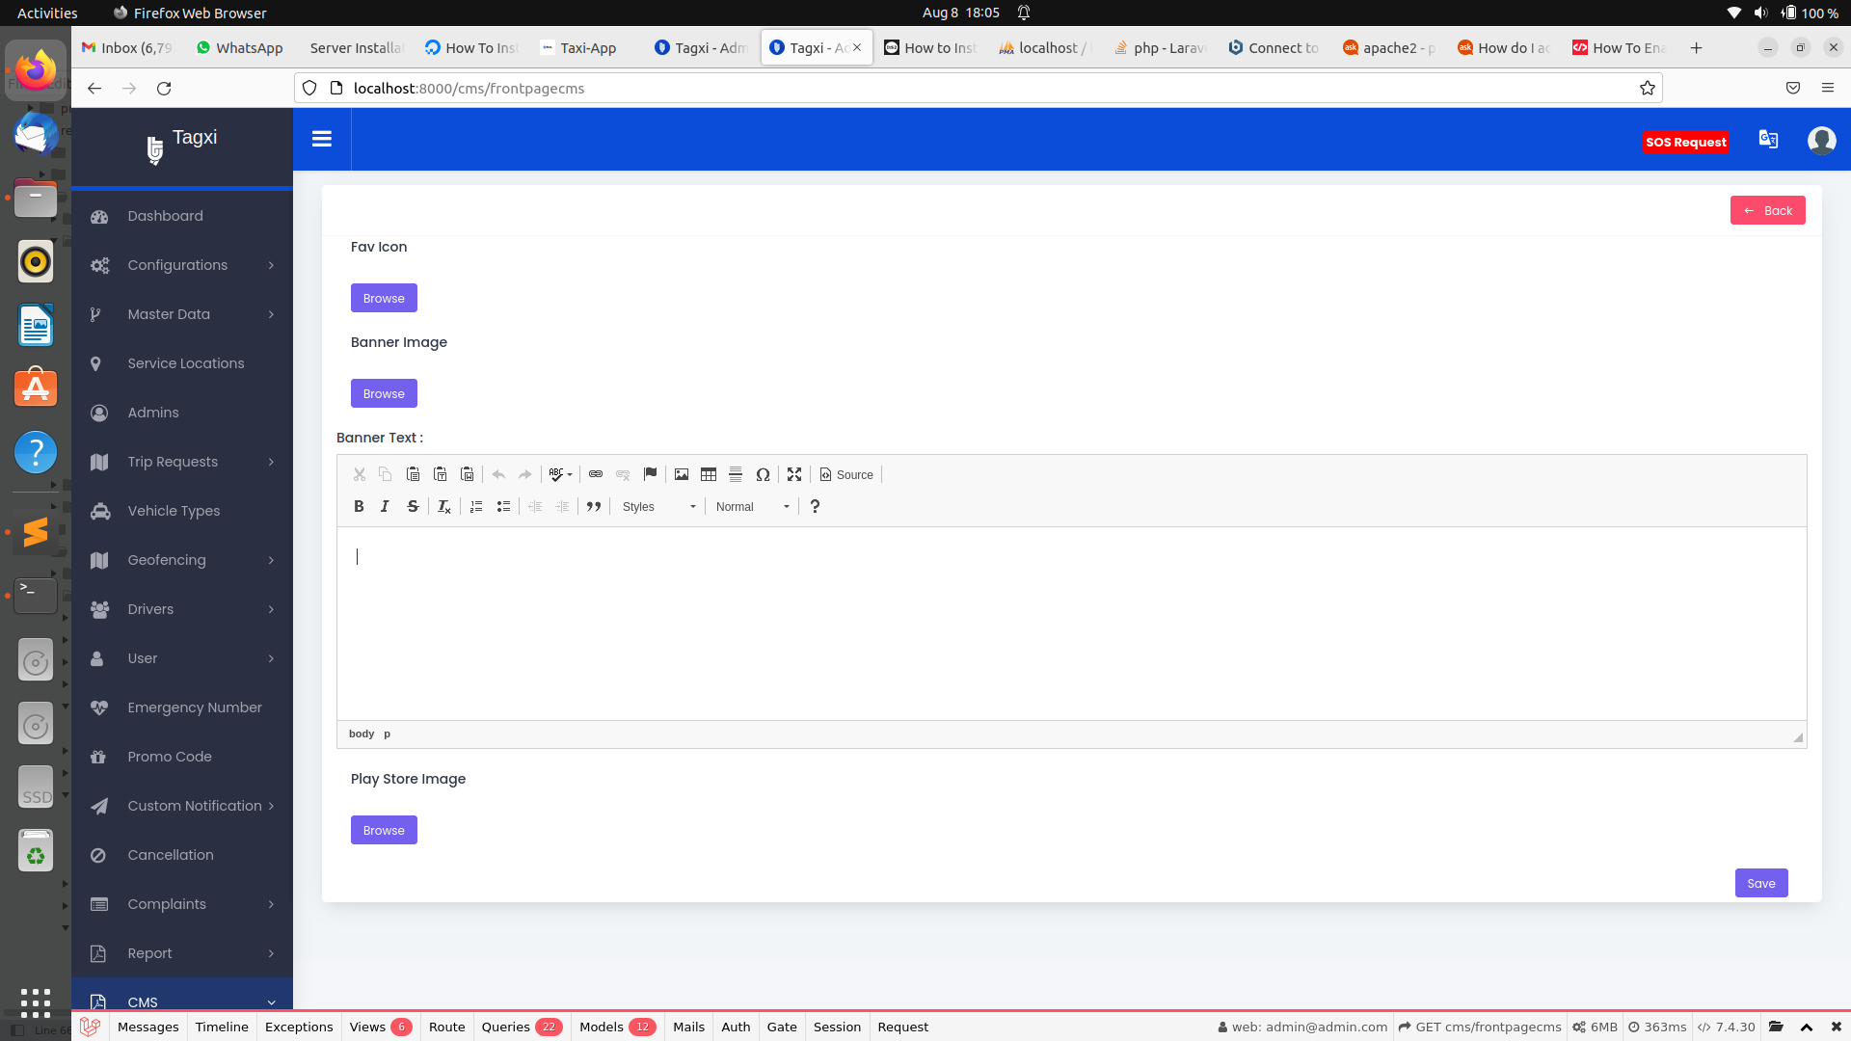Screen dimensions: 1851x1041
Task: Open the Styles dropdown
Action: [658, 506]
